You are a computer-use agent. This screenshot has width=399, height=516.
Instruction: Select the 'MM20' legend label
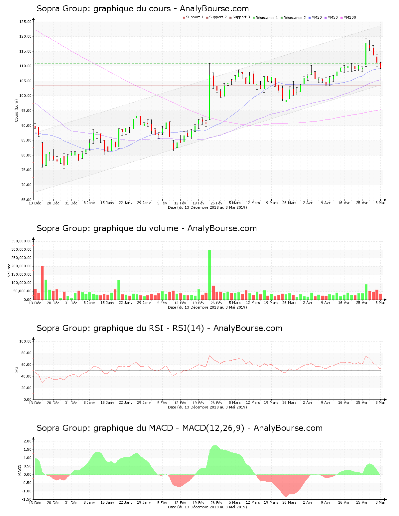click(x=317, y=17)
